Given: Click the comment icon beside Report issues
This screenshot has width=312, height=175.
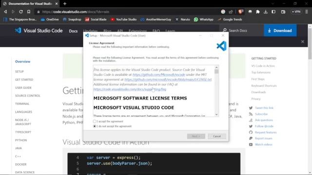Looking at the screenshot, I should coord(251,138).
